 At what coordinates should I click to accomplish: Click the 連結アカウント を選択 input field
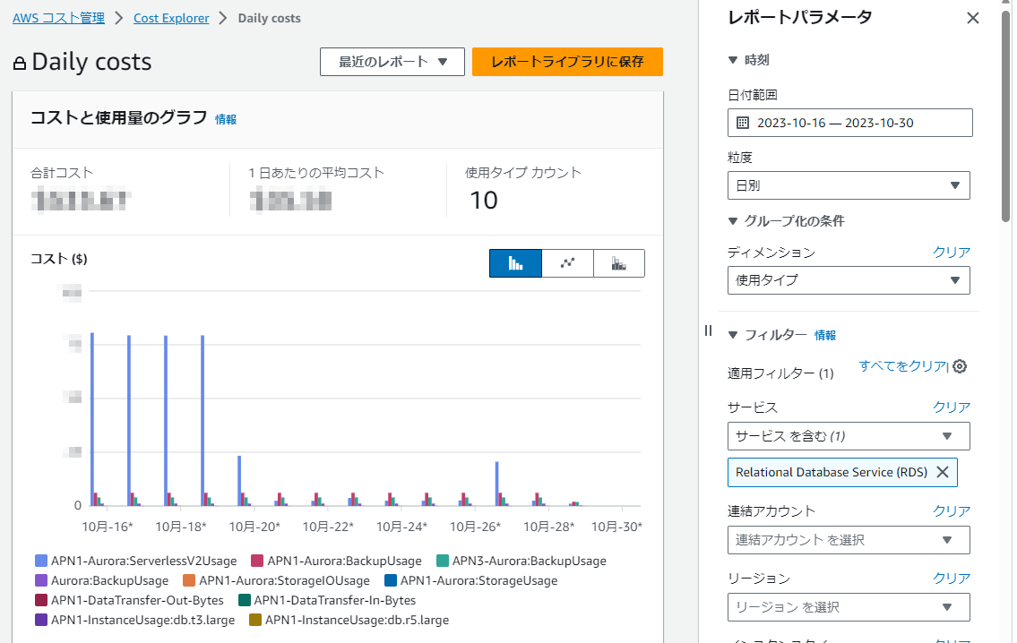coord(848,540)
